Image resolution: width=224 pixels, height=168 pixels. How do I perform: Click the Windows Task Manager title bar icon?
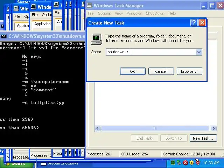90,6
